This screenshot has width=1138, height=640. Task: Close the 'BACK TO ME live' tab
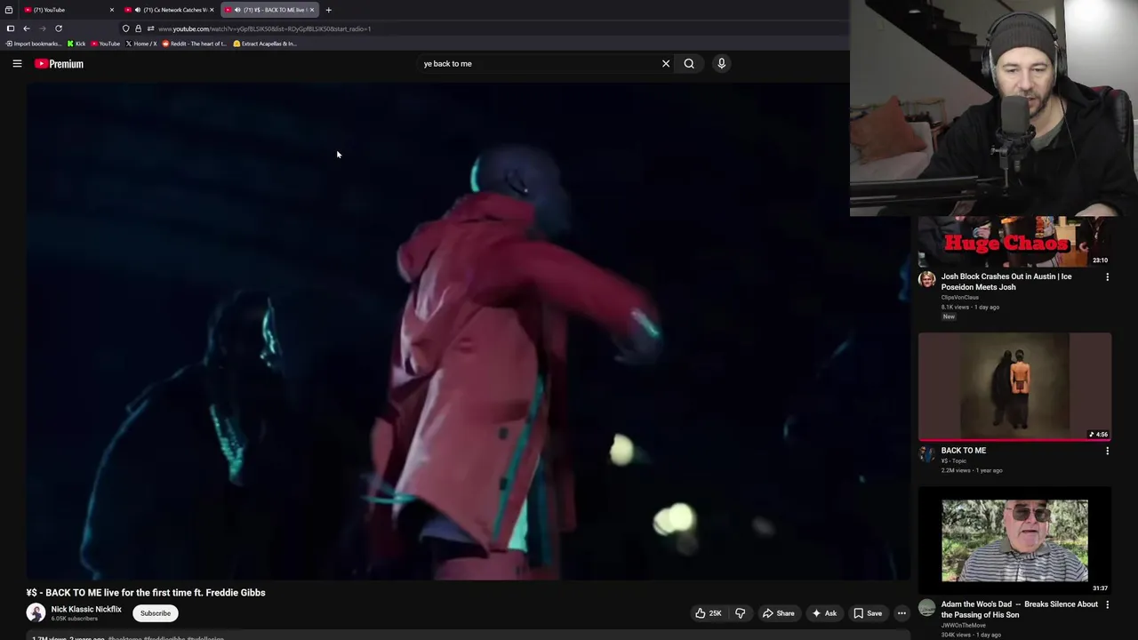[x=312, y=10]
